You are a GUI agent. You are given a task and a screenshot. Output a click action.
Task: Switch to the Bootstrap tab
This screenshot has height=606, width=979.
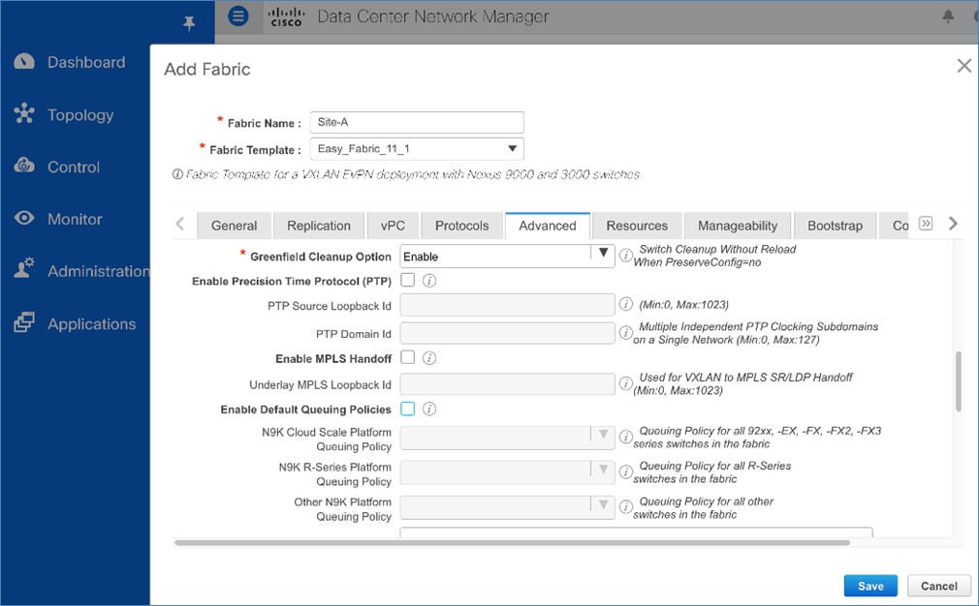click(835, 226)
